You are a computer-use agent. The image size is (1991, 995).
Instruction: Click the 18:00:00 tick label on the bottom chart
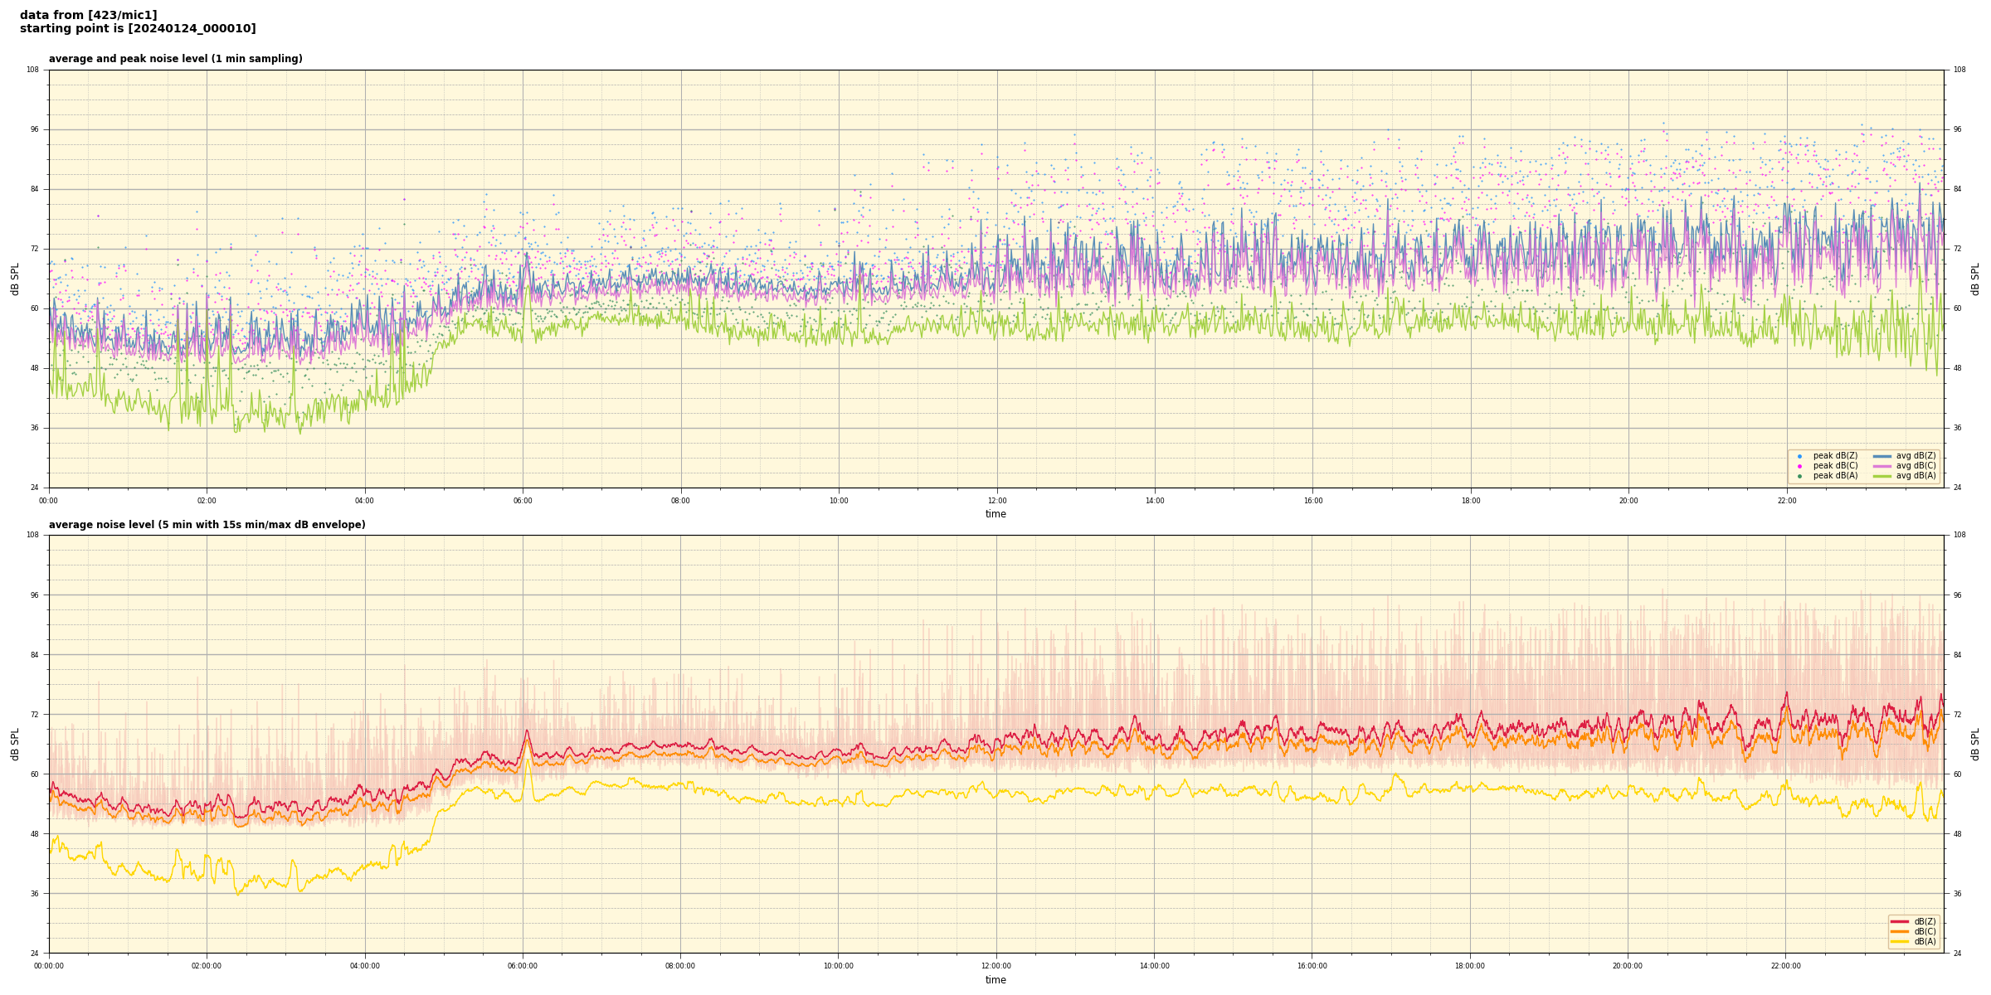click(x=1470, y=966)
